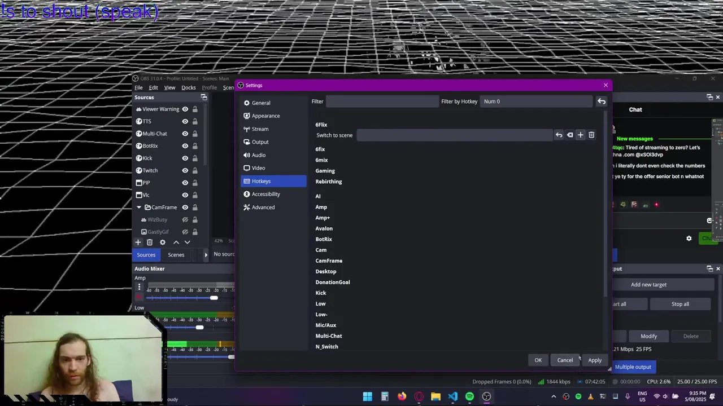Open Firefox from taskbar

[x=402, y=396]
